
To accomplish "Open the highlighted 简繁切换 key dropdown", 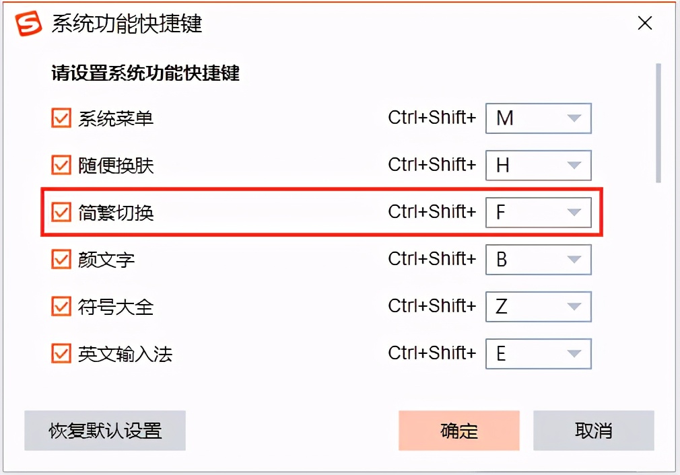I will (x=576, y=212).
